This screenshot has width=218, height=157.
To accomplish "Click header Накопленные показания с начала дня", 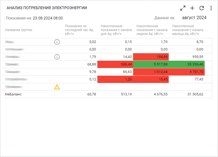I will coord(116,30).
